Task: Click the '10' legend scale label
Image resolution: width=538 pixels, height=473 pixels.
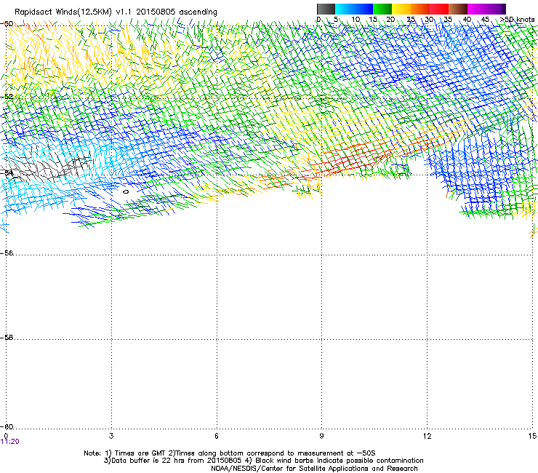Action: pyautogui.click(x=356, y=20)
